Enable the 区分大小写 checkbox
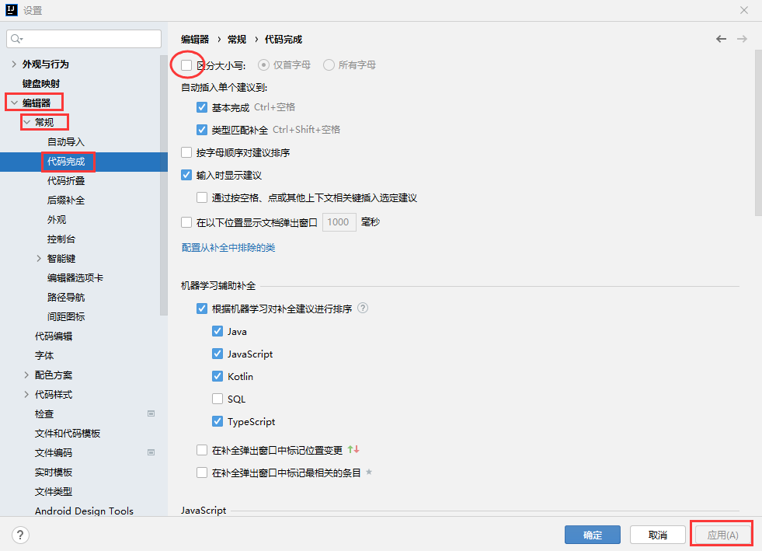 click(186, 65)
